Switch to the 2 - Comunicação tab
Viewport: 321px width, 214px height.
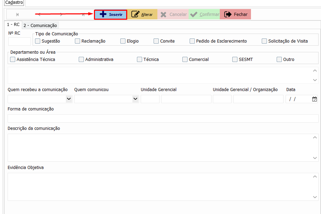[40, 25]
